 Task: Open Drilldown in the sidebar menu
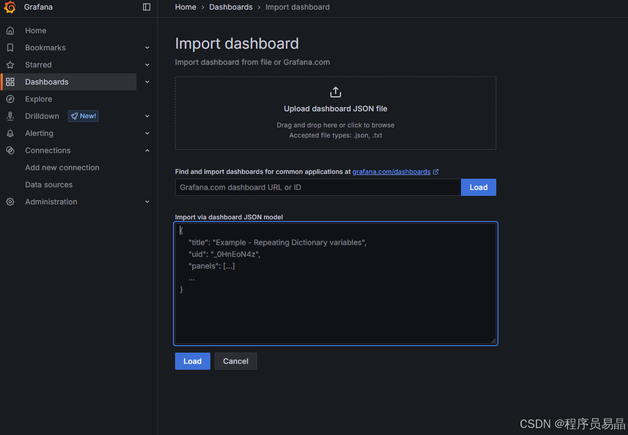tap(42, 116)
